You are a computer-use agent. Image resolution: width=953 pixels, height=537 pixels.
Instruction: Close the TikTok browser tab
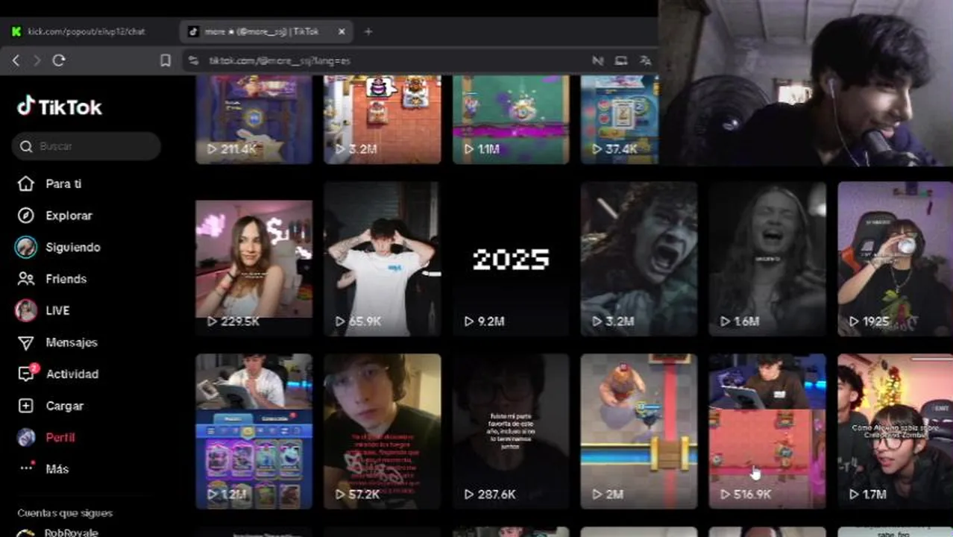(x=342, y=31)
